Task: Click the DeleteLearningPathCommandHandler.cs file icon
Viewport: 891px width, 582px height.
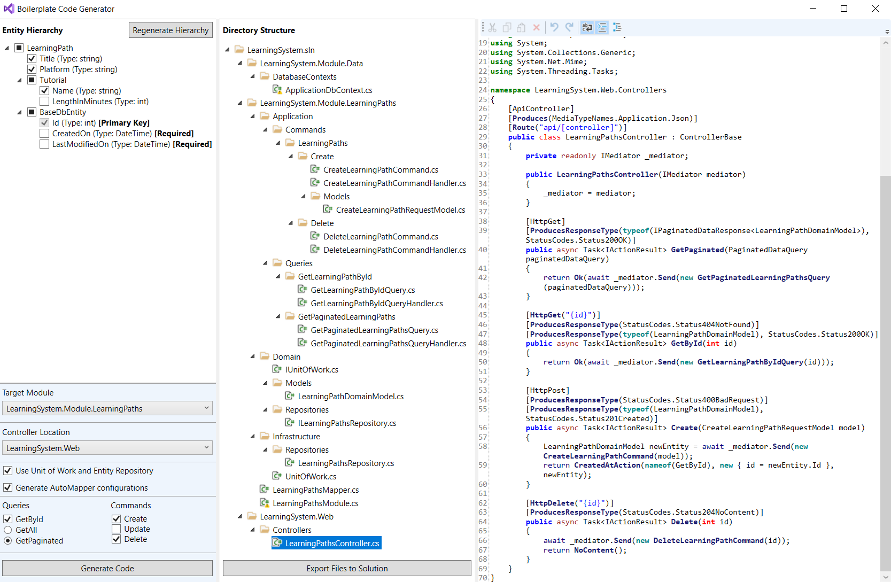Action: 315,250
